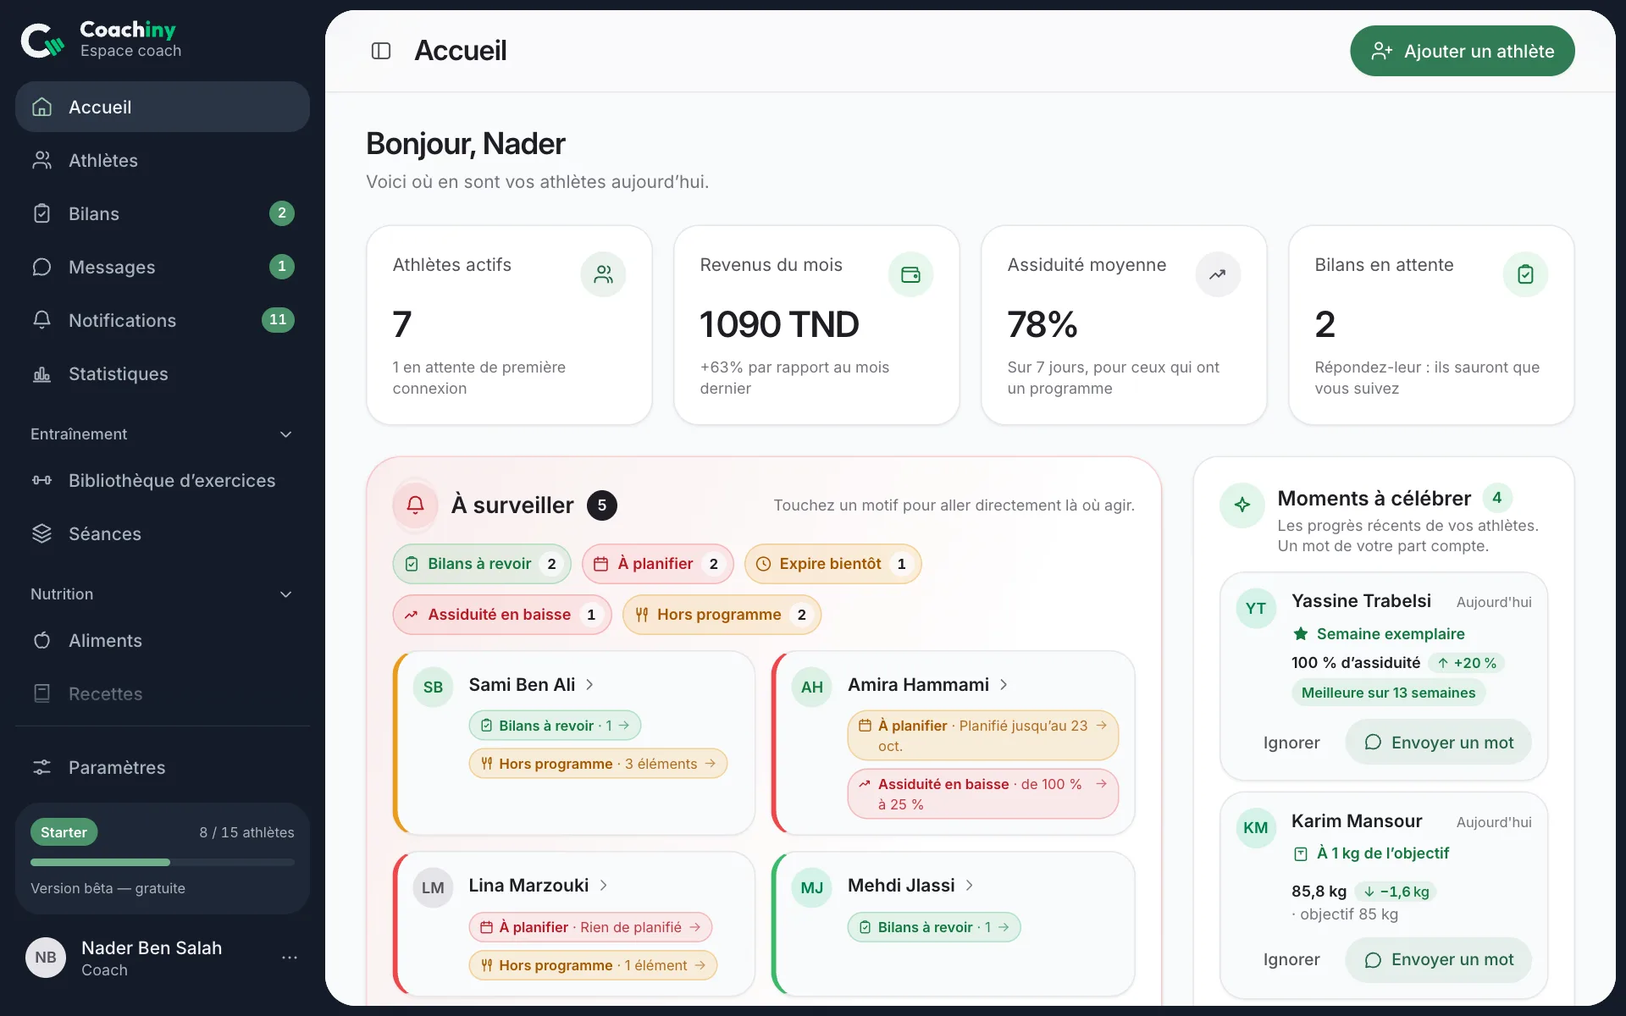Click the Starter plan progress bar
The height and width of the screenshot is (1016, 1626).
(163, 863)
